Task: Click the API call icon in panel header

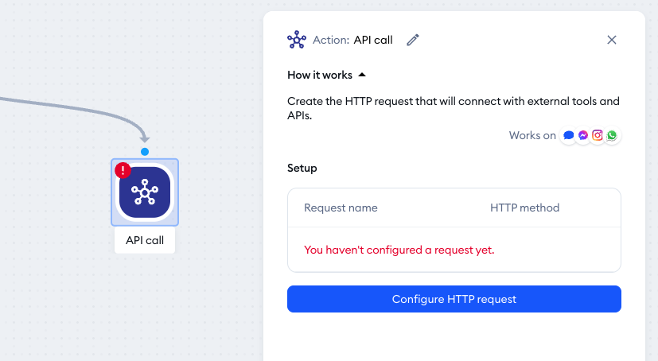Action: 297,40
